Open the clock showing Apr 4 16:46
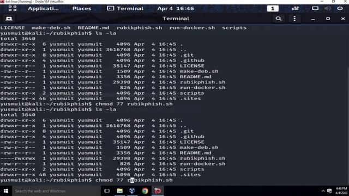Screen dimensions: 349x196 [x=176, y=9]
